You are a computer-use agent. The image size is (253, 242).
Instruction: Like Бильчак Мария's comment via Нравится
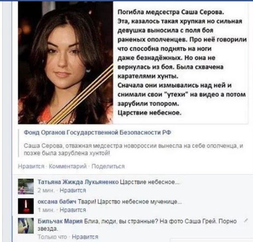point(85,237)
